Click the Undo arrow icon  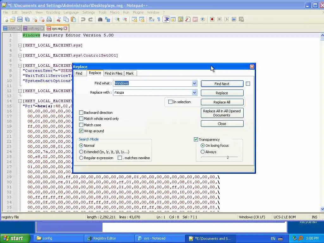point(83,19)
